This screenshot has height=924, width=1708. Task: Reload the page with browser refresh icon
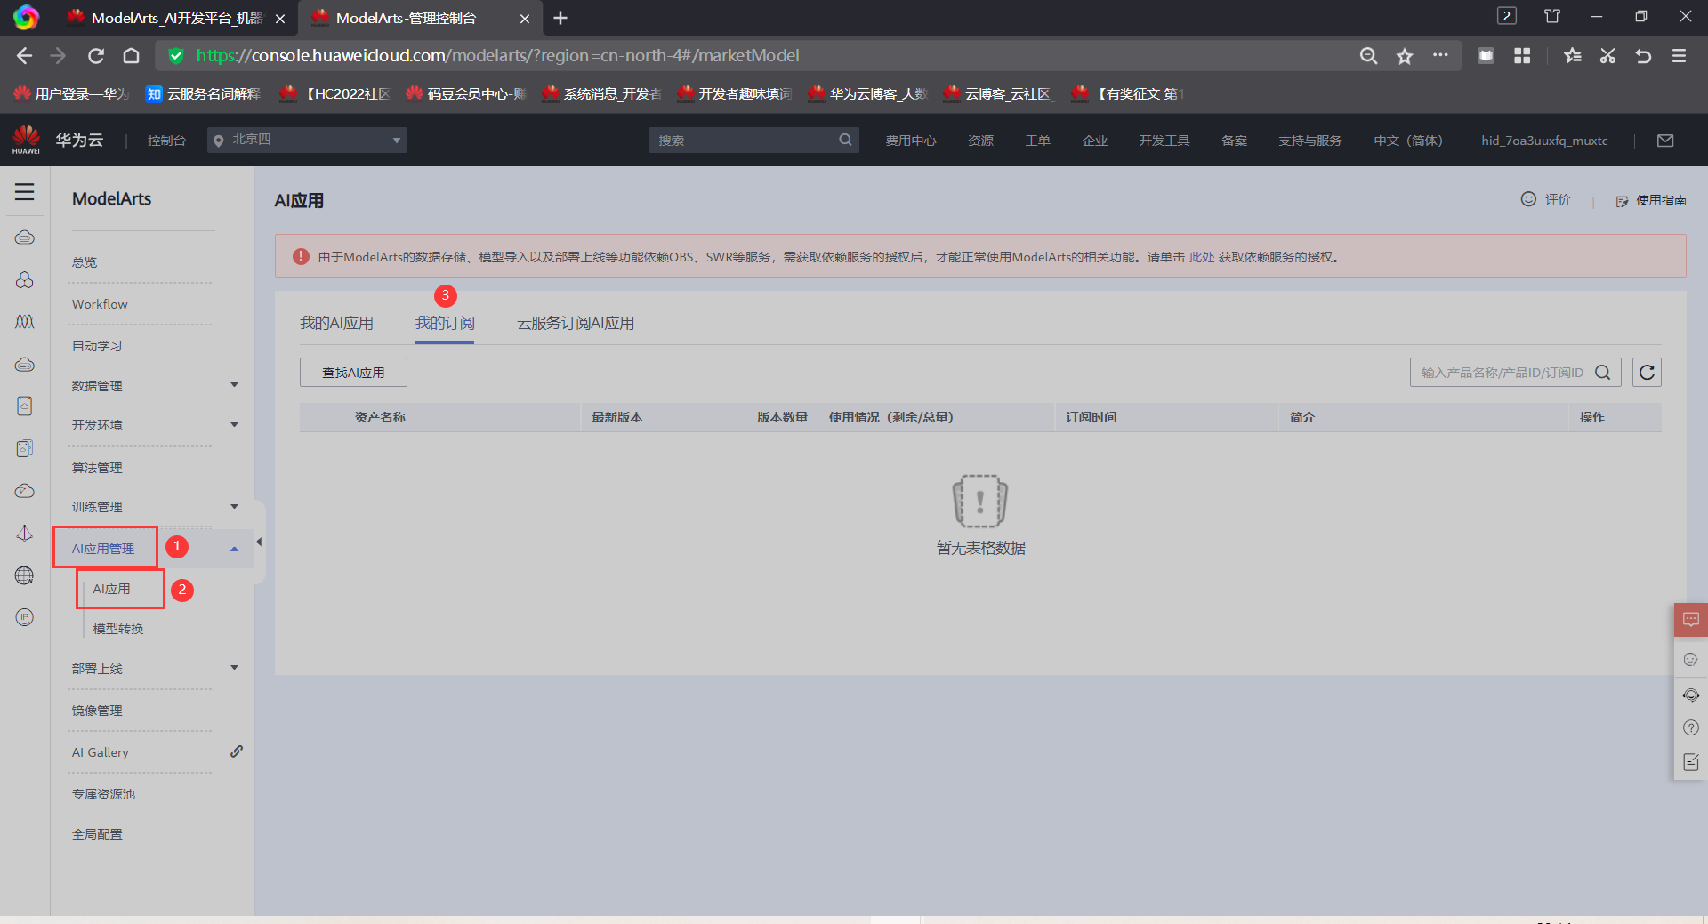[x=96, y=56]
